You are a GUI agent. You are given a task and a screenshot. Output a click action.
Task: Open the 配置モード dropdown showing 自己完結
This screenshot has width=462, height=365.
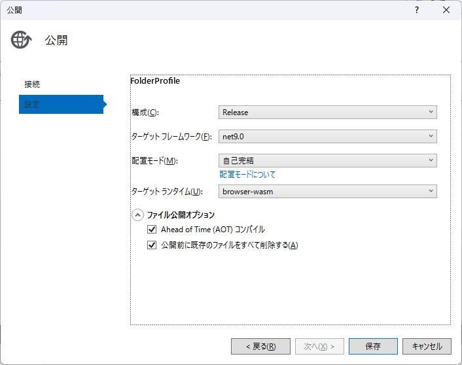(x=328, y=160)
